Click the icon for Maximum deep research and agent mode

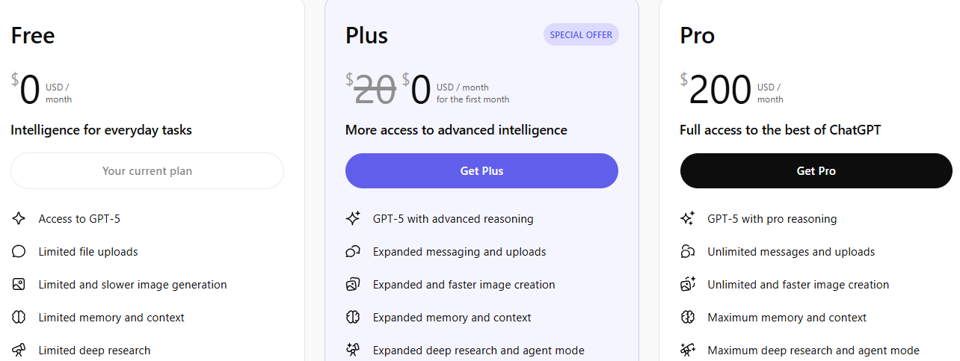click(688, 350)
